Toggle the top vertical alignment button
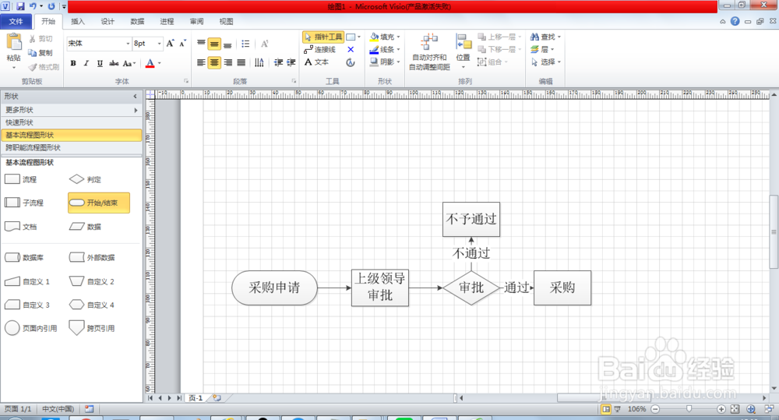The image size is (779, 420). click(201, 44)
